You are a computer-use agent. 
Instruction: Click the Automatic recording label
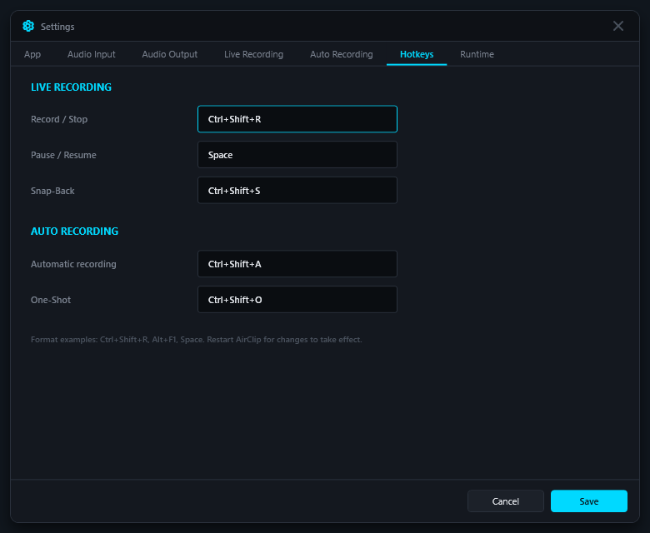click(73, 264)
